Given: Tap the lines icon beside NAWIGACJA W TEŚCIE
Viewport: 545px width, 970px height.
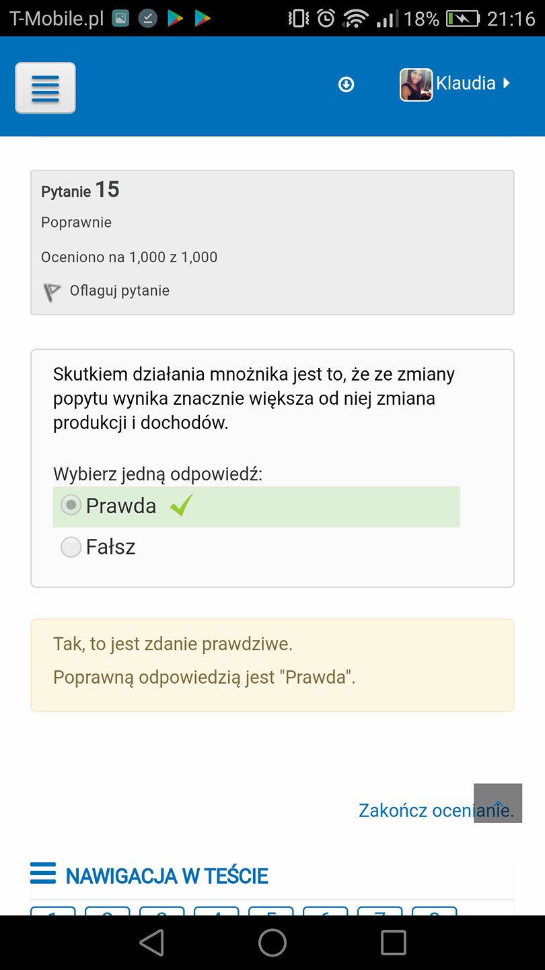Looking at the screenshot, I should [x=43, y=874].
